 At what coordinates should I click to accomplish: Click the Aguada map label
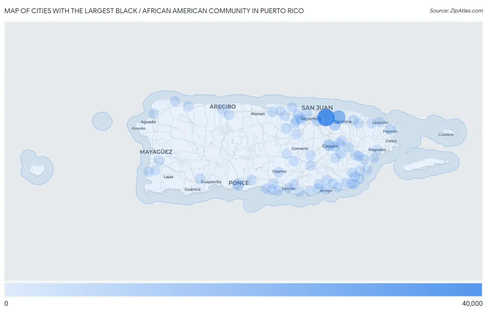point(148,122)
